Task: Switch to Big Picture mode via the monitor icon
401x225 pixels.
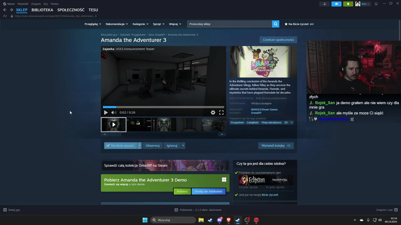Action: coord(376,4)
